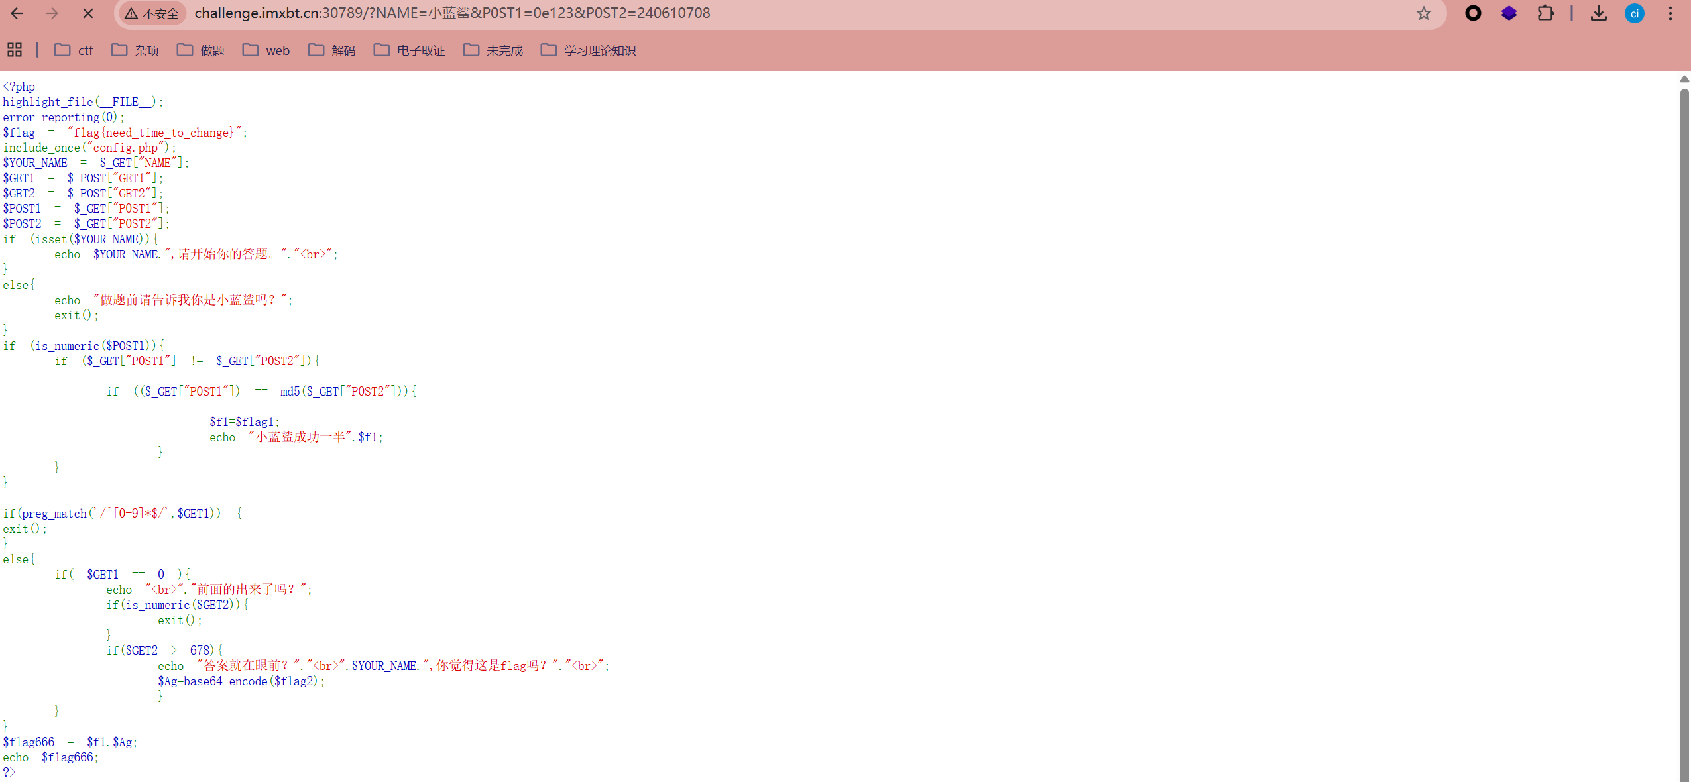
Task: Bookmark this page with the star icon
Action: [x=1423, y=13]
